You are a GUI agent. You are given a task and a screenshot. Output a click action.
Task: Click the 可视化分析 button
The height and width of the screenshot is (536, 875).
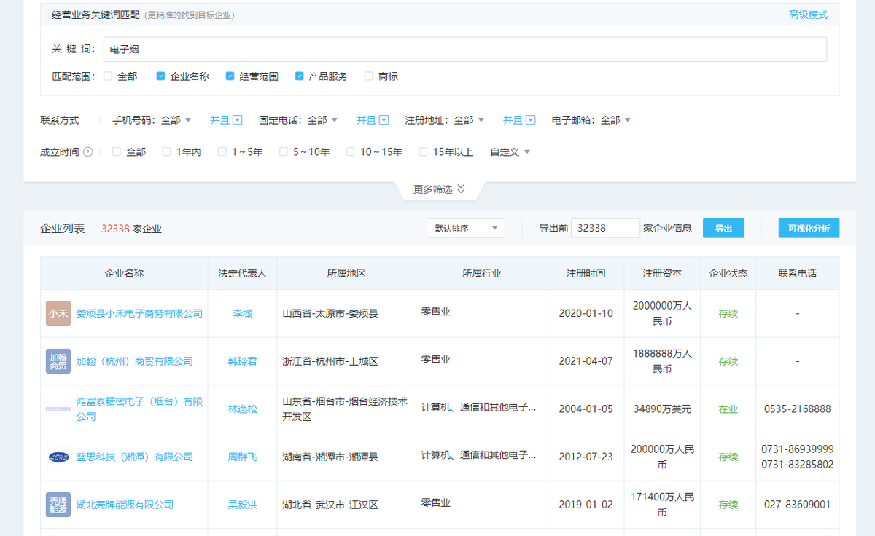tap(809, 229)
